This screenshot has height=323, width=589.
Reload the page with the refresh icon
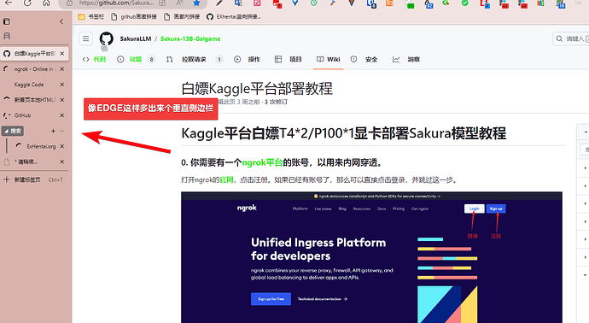(x=27, y=3)
